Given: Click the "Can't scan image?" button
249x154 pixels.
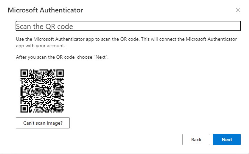Looking at the screenshot, I should pos(43,123).
